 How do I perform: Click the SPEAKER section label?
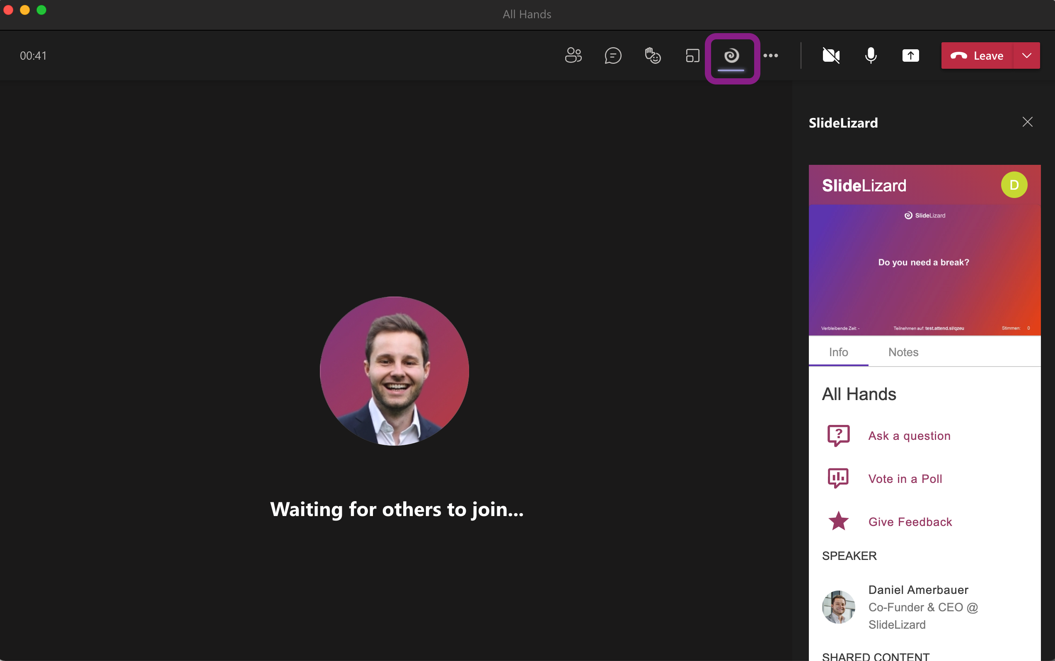tap(849, 556)
